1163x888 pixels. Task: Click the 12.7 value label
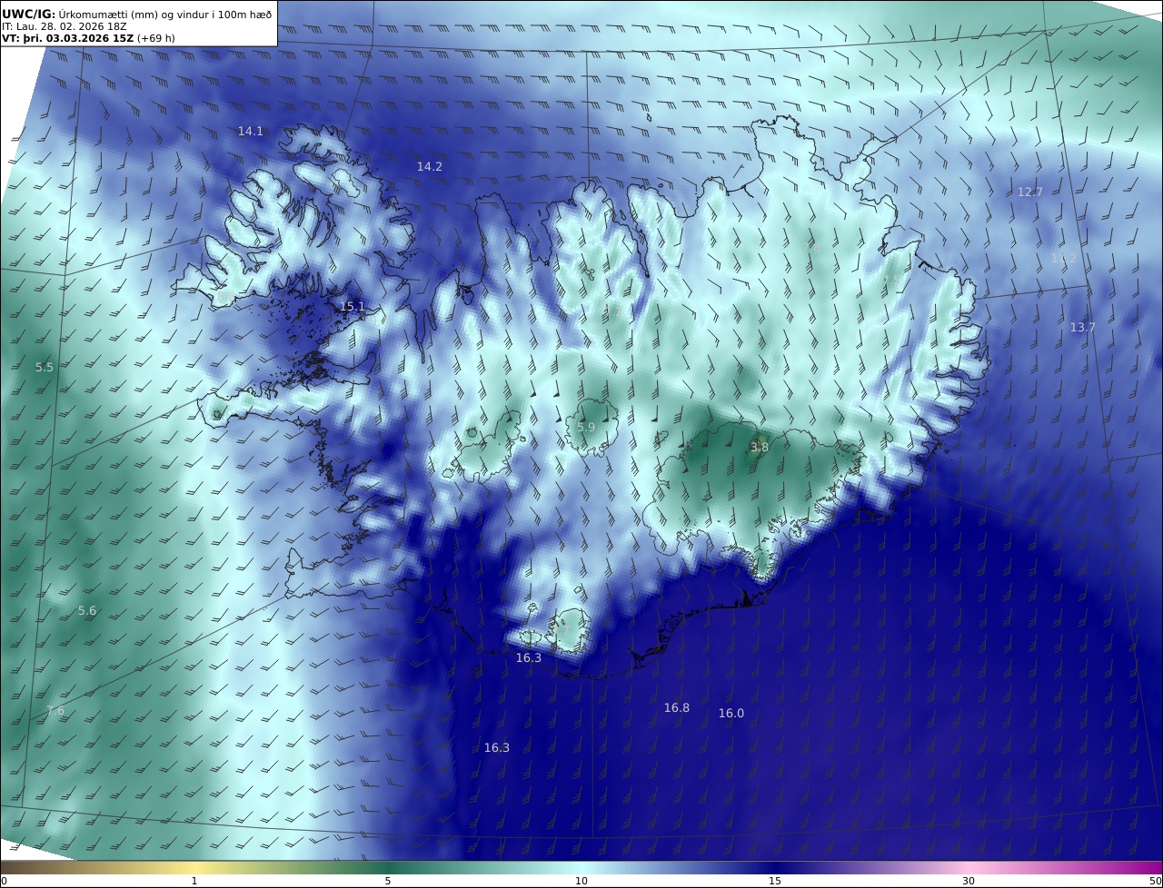tap(1030, 192)
